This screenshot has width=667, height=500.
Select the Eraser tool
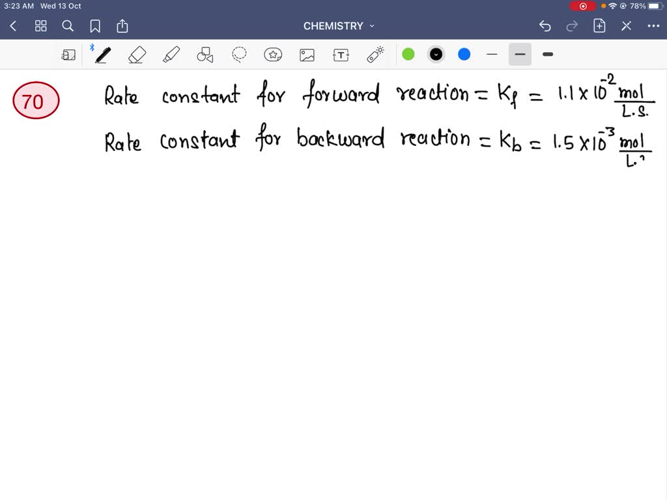point(137,54)
